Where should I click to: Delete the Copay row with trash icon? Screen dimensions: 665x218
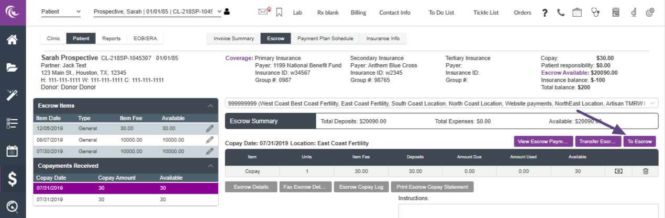pyautogui.click(x=645, y=171)
